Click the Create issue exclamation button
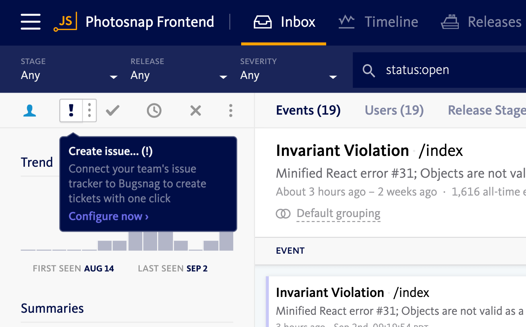Image resolution: width=526 pixels, height=327 pixels. point(71,110)
